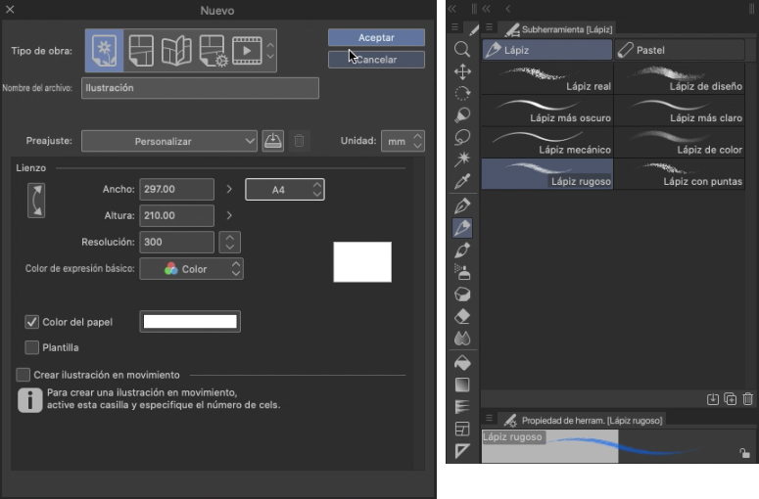The width and height of the screenshot is (759, 499).
Task: Enable the Plantilla checkbox
Action: [32, 347]
